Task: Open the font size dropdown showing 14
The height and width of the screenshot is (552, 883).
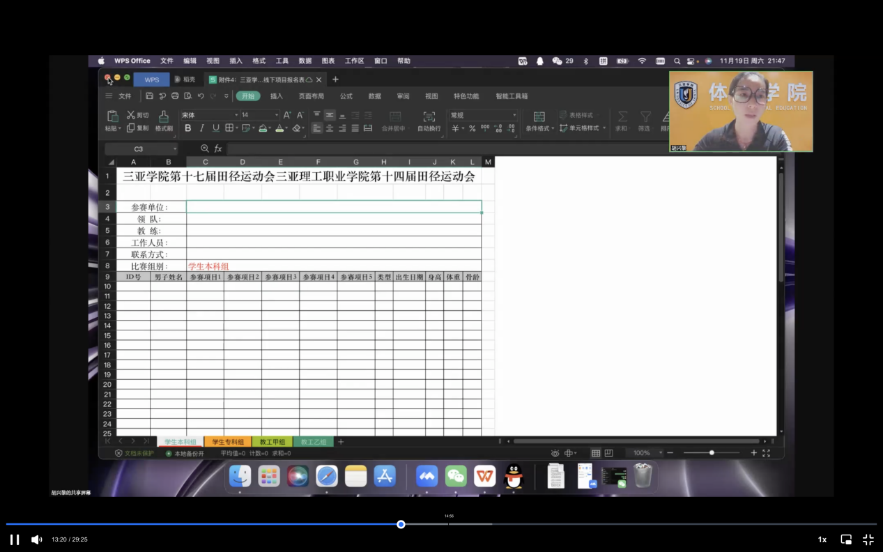Action: [277, 115]
